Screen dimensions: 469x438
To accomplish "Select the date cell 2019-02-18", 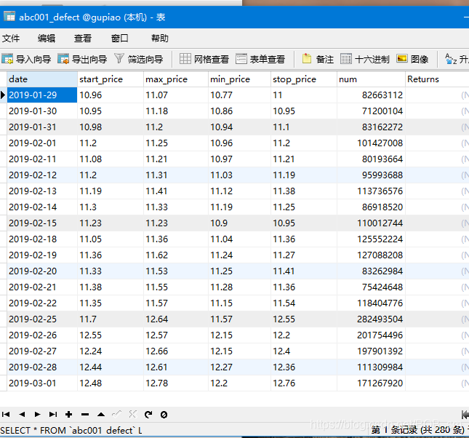I will pyautogui.click(x=42, y=239).
